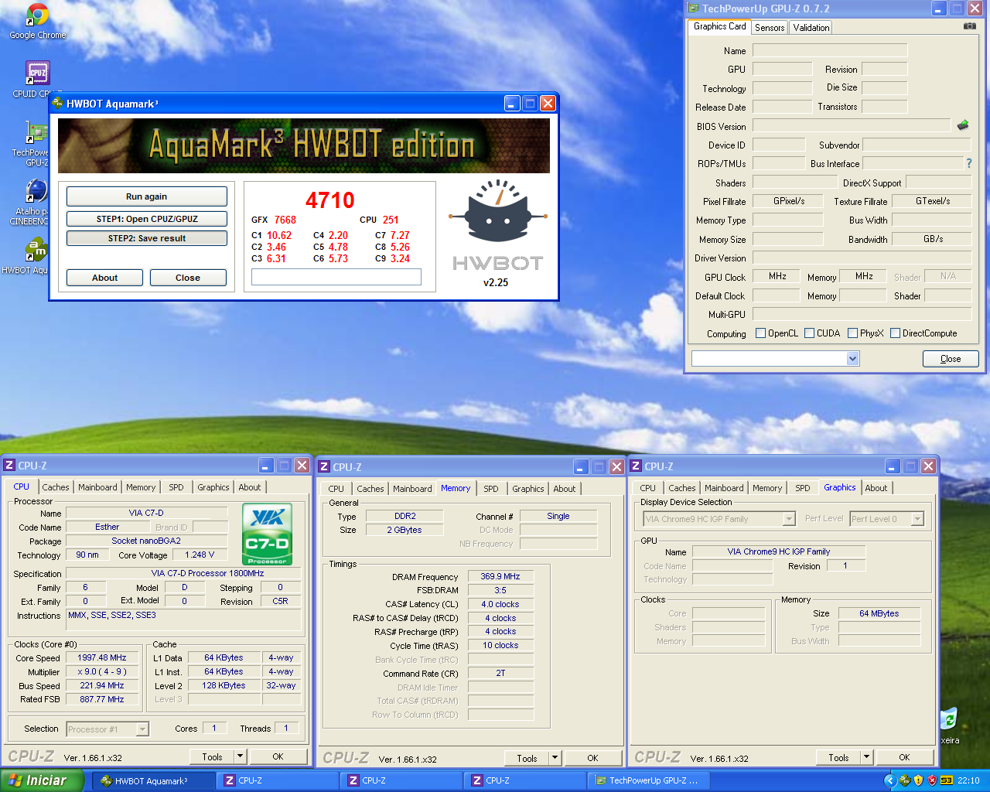This screenshot has width=990, height=792.
Task: Click the Run again button
Action: click(147, 196)
